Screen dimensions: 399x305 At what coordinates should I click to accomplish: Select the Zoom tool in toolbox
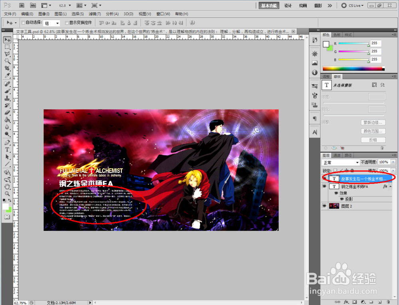pyautogui.click(x=7, y=194)
